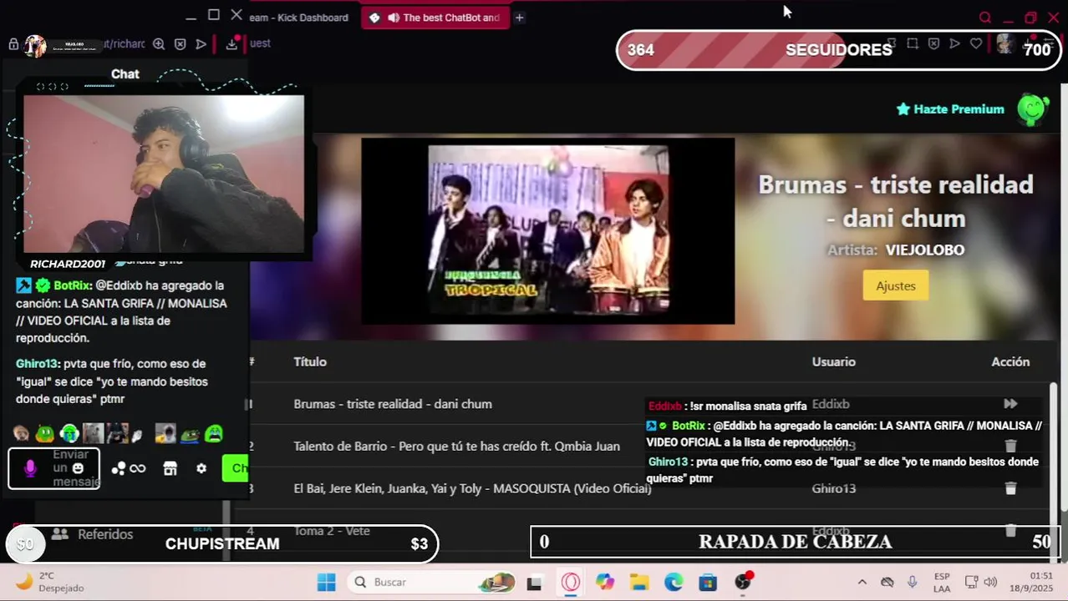Click the Chat panel title
This screenshot has width=1068, height=601.
pyautogui.click(x=125, y=74)
